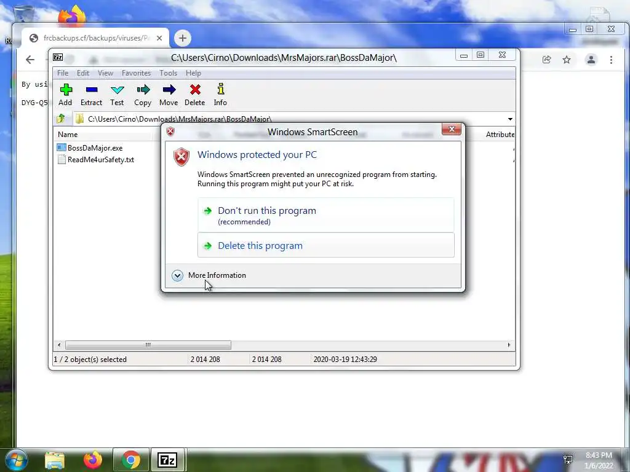Open the View menu

(105, 73)
